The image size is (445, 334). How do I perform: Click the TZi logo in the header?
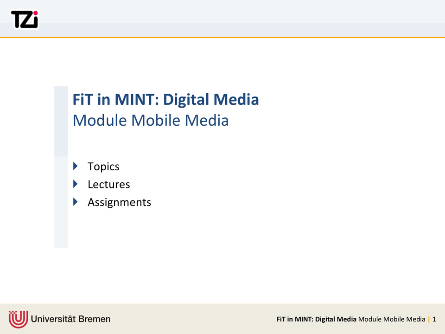[24, 19]
